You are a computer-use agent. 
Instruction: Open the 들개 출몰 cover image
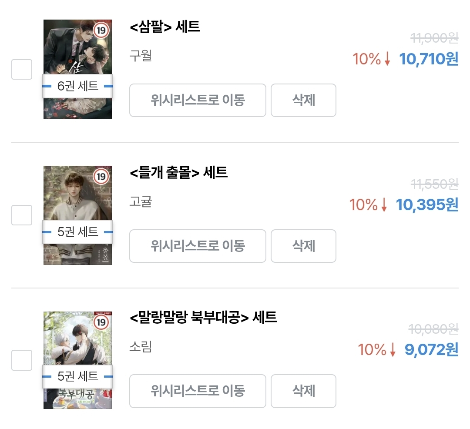[77, 196]
